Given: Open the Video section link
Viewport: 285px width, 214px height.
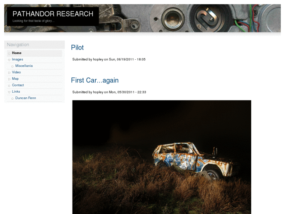Looking at the screenshot, I should [x=16, y=72].
